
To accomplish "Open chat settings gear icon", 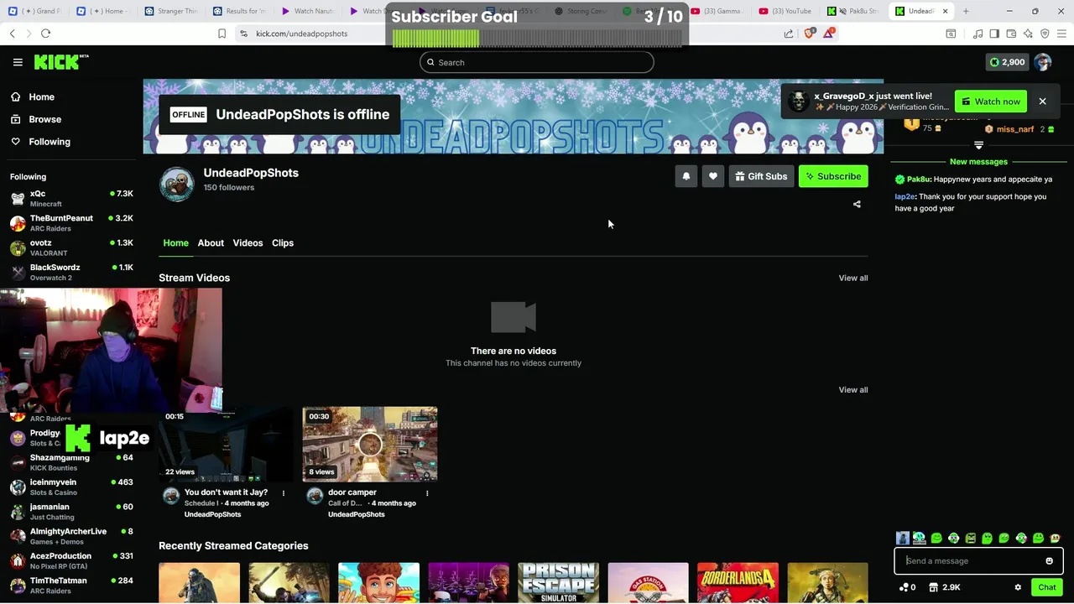I will pyautogui.click(x=1018, y=587).
